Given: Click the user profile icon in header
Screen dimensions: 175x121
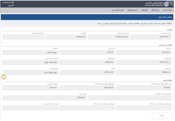Looking at the screenshot, I should (13, 2).
